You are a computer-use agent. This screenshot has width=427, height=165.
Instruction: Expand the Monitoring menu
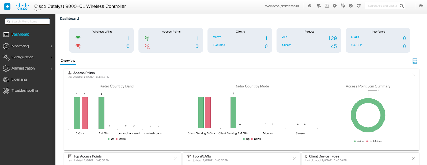click(x=27, y=46)
